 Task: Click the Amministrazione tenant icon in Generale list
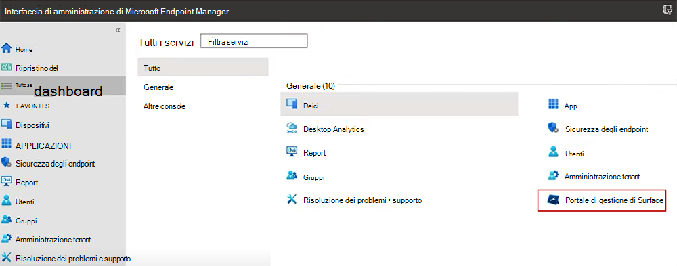click(x=553, y=176)
